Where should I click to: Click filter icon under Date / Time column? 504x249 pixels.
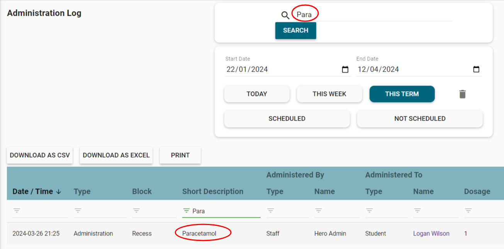(17, 211)
